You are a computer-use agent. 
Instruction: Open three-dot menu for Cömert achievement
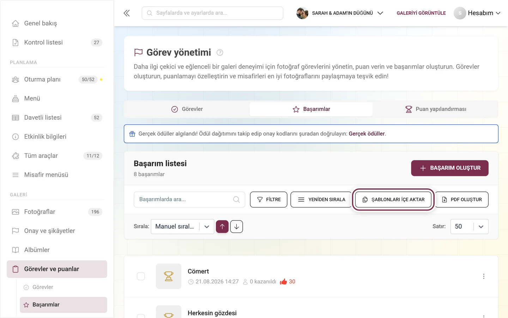pyautogui.click(x=484, y=276)
